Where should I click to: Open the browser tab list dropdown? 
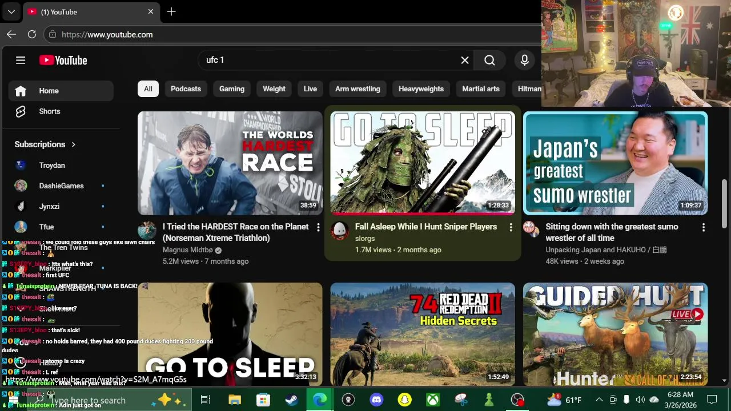(x=11, y=11)
